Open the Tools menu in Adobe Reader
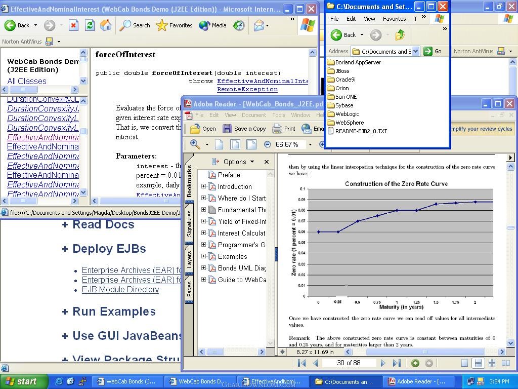 point(279,115)
